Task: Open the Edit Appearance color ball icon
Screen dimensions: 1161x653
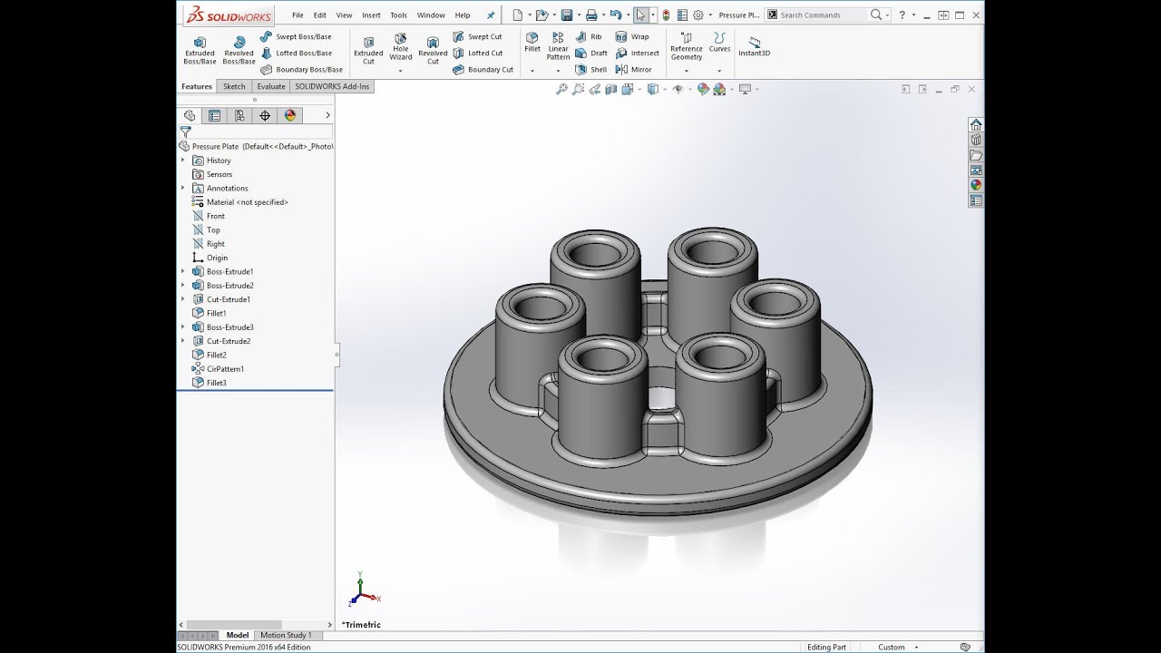Action: [703, 89]
